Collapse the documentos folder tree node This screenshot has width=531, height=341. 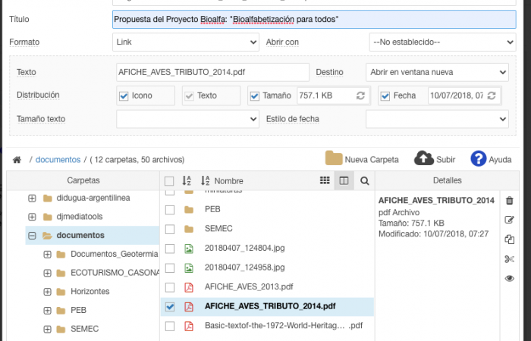32,236
